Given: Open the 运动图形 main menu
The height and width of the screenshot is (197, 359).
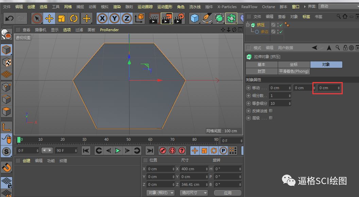Looking at the screenshot, I should (x=165, y=7).
